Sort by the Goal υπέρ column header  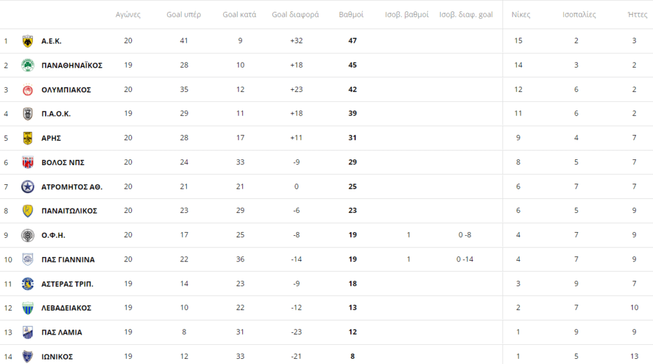tap(184, 15)
